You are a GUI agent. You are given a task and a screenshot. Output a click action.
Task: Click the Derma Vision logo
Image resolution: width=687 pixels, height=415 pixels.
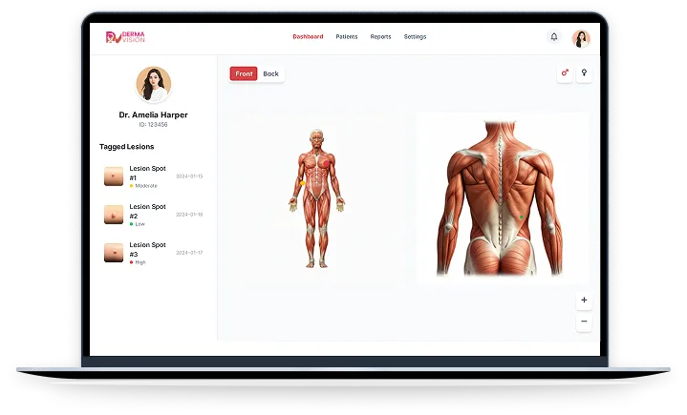click(125, 37)
